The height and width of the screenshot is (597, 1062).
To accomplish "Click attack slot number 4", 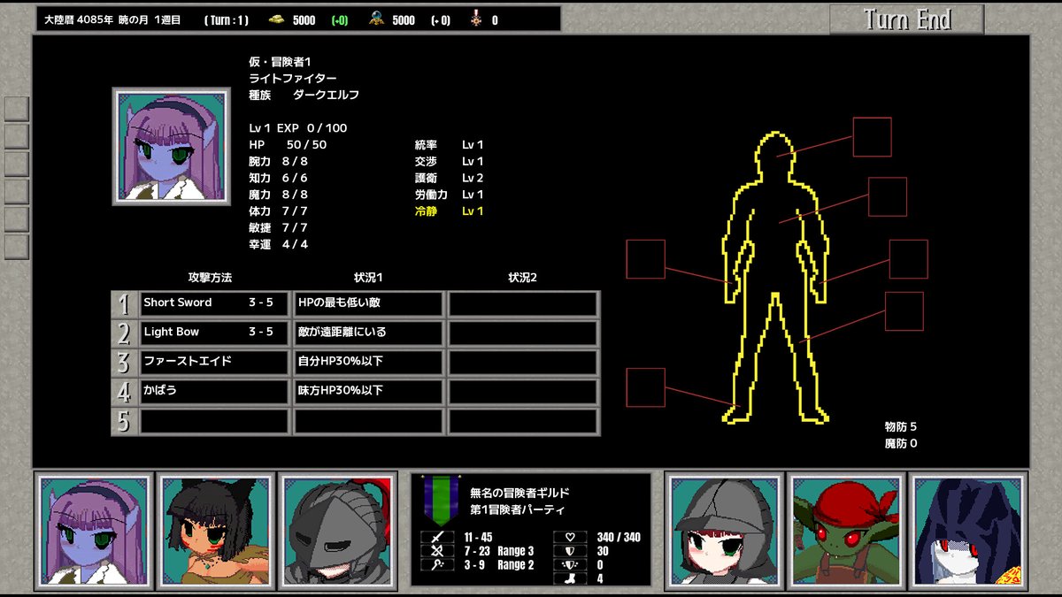I will pos(124,391).
